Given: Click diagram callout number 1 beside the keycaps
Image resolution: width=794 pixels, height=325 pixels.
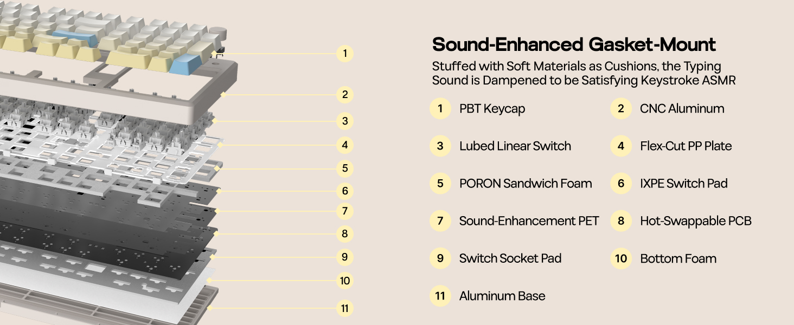Looking at the screenshot, I should (345, 54).
